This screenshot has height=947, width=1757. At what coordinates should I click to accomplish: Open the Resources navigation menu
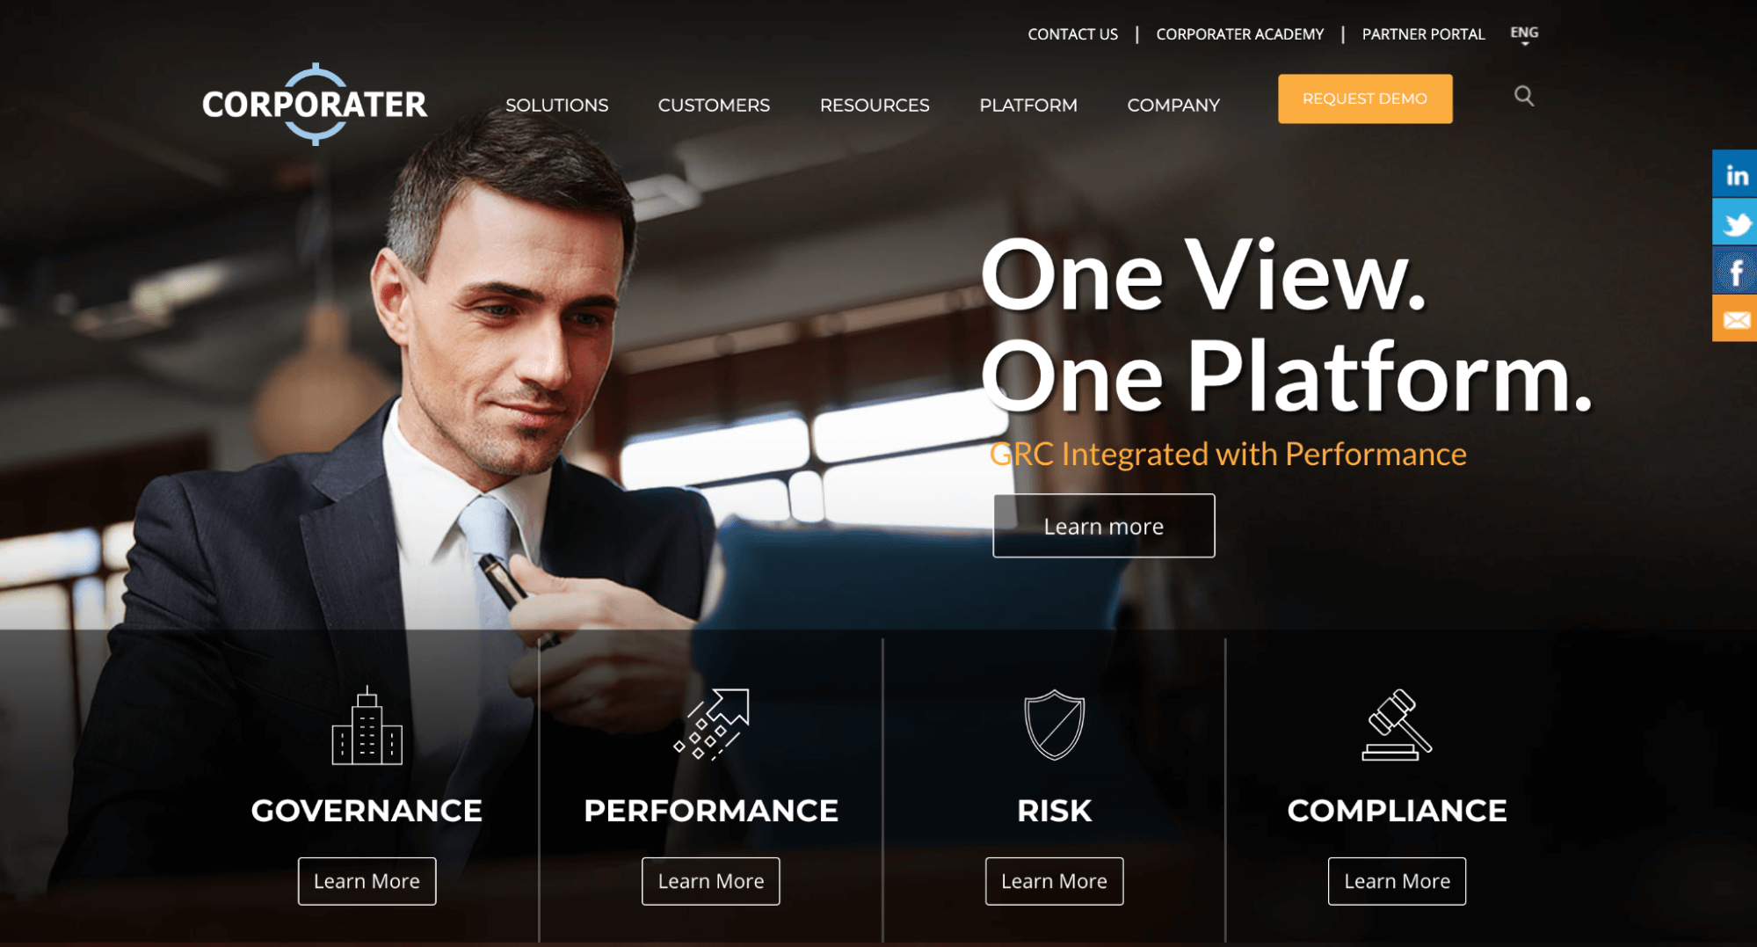coord(875,105)
